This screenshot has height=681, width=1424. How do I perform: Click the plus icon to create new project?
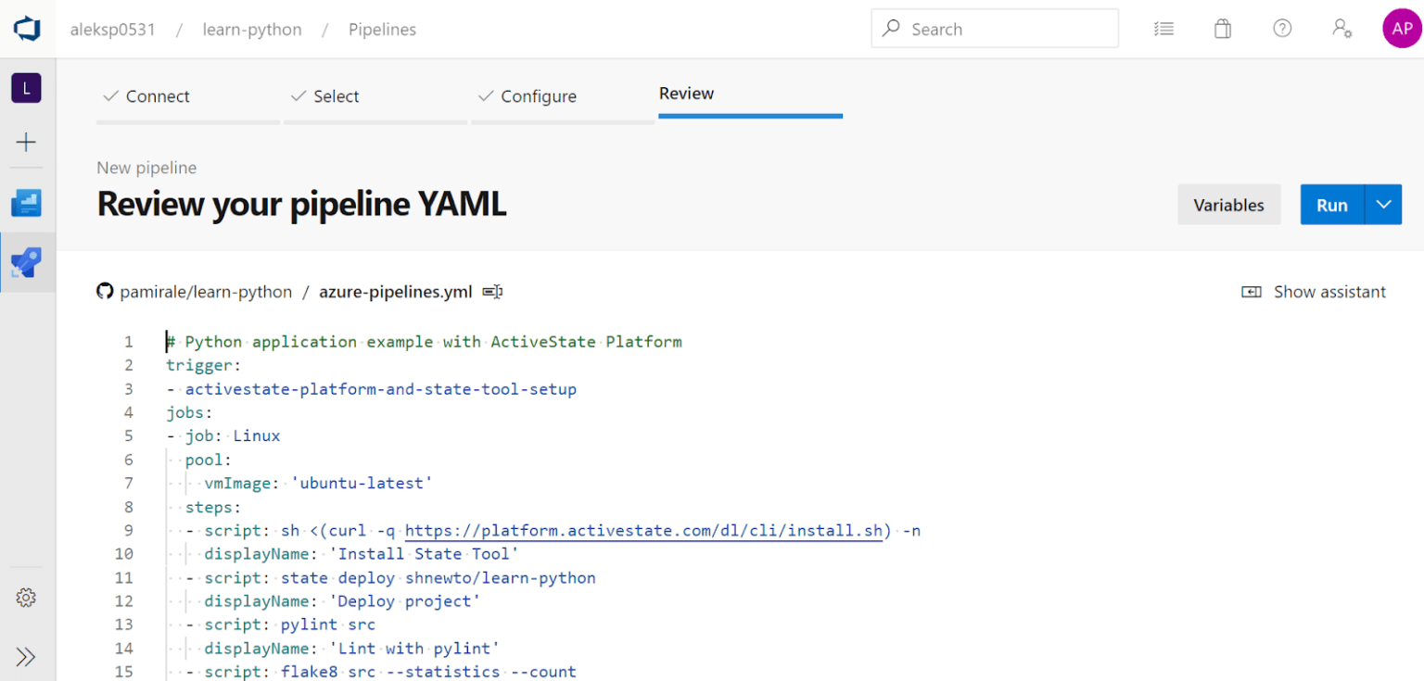[x=27, y=143]
